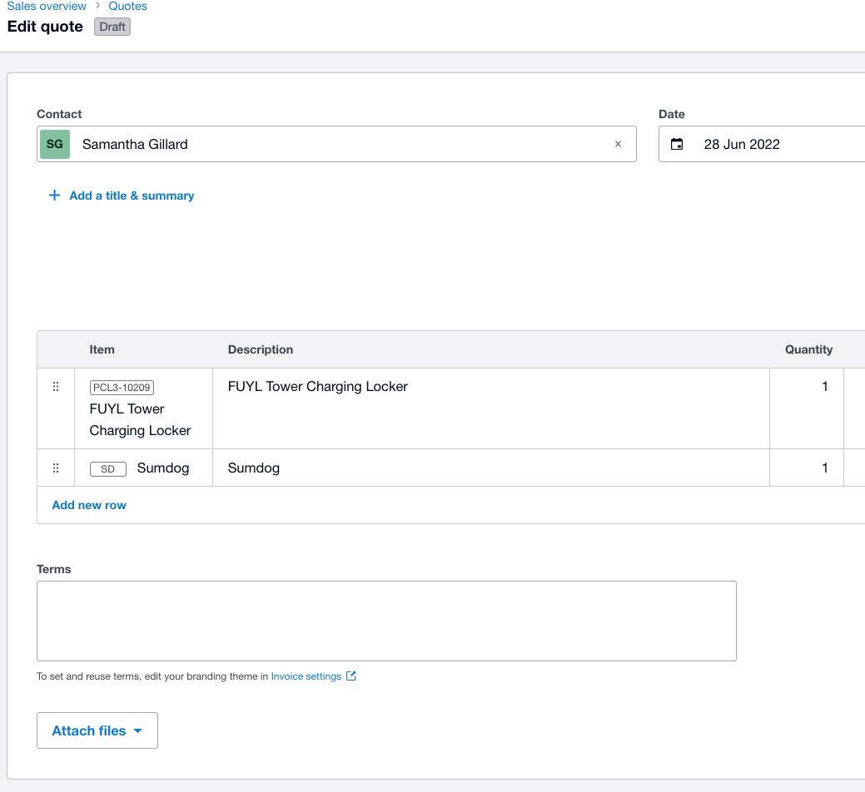Grab the drag handle on Sumdog row
This screenshot has height=792, width=865.
[x=56, y=468]
